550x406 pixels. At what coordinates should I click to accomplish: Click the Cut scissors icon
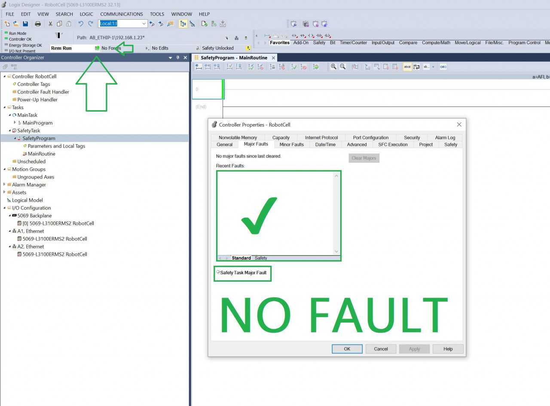click(50, 24)
